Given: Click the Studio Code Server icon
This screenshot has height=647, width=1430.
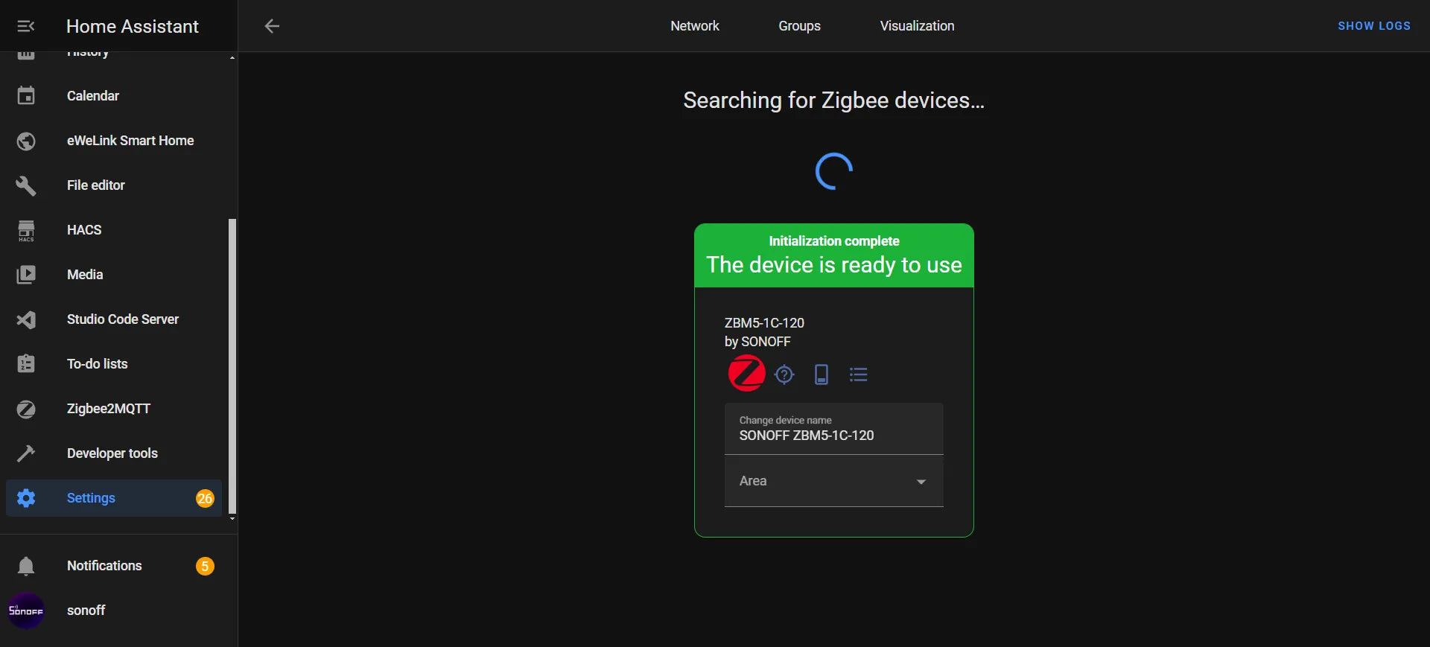Looking at the screenshot, I should [26, 319].
